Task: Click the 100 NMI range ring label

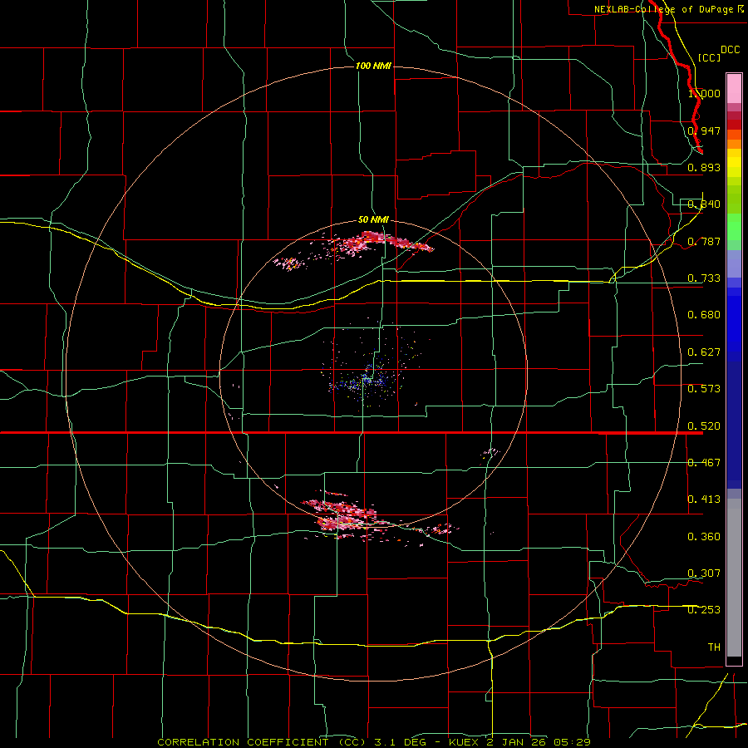Action: point(373,66)
